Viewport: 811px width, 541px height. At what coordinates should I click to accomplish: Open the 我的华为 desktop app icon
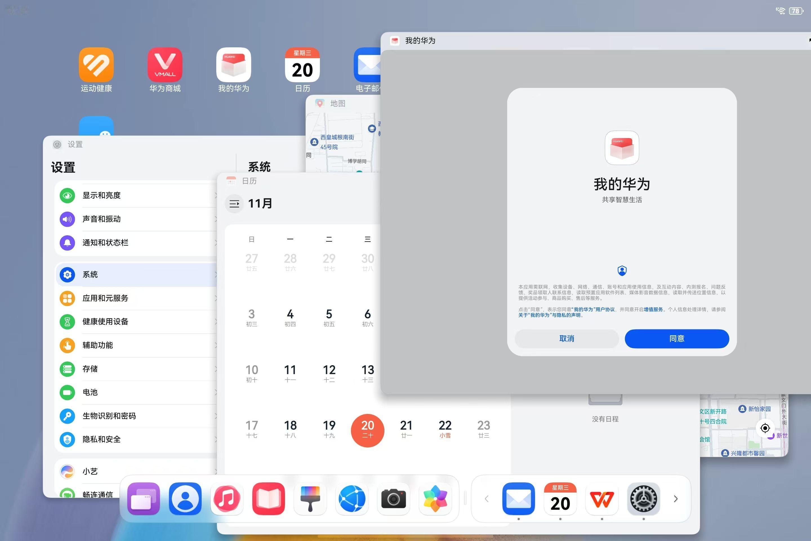pos(233,65)
